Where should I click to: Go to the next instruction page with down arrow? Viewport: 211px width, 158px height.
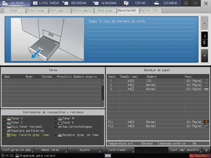(204, 56)
